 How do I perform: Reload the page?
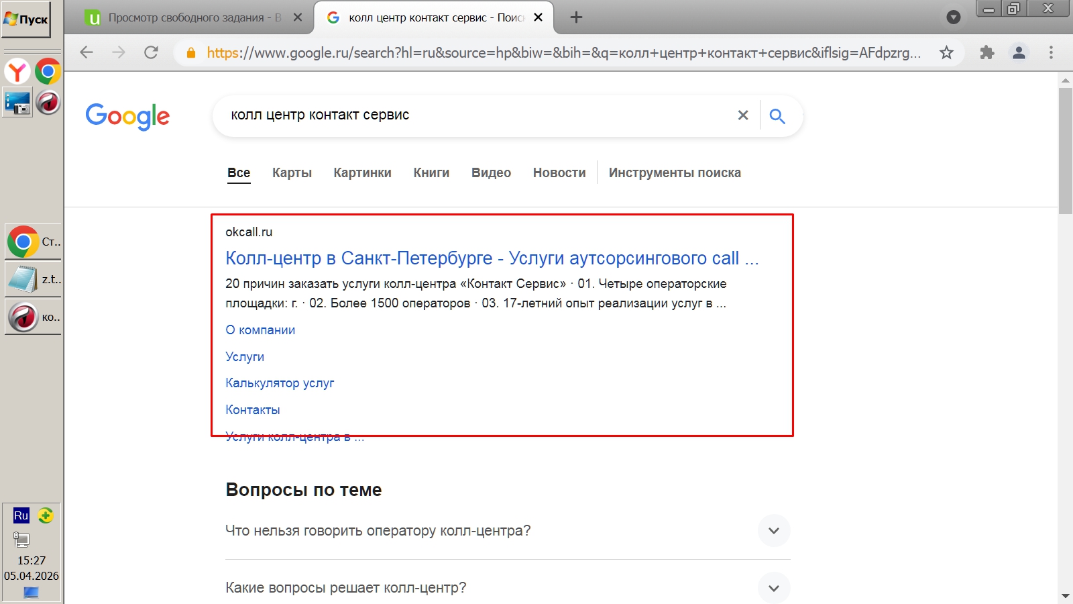pos(152,52)
